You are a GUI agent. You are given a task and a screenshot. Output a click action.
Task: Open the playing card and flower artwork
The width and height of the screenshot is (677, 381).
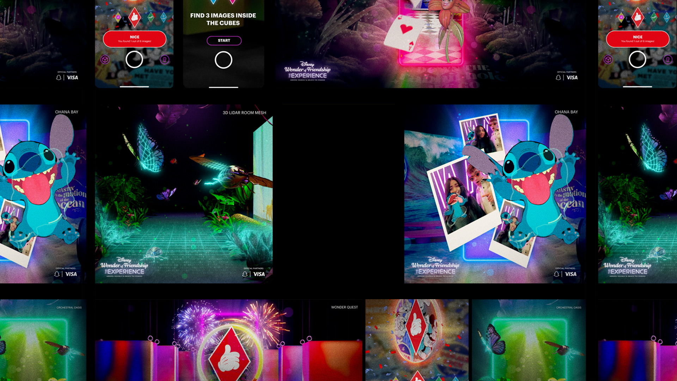tap(431, 44)
